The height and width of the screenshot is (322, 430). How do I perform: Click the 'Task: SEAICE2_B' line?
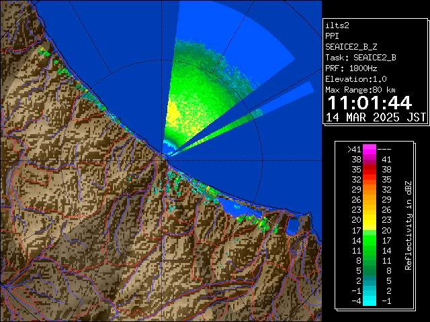(x=361, y=58)
